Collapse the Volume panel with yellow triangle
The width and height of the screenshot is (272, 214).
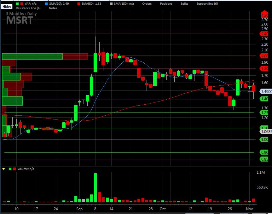point(4,169)
